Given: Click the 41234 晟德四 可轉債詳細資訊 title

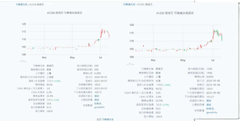Looking at the screenshot, I should [65, 13].
